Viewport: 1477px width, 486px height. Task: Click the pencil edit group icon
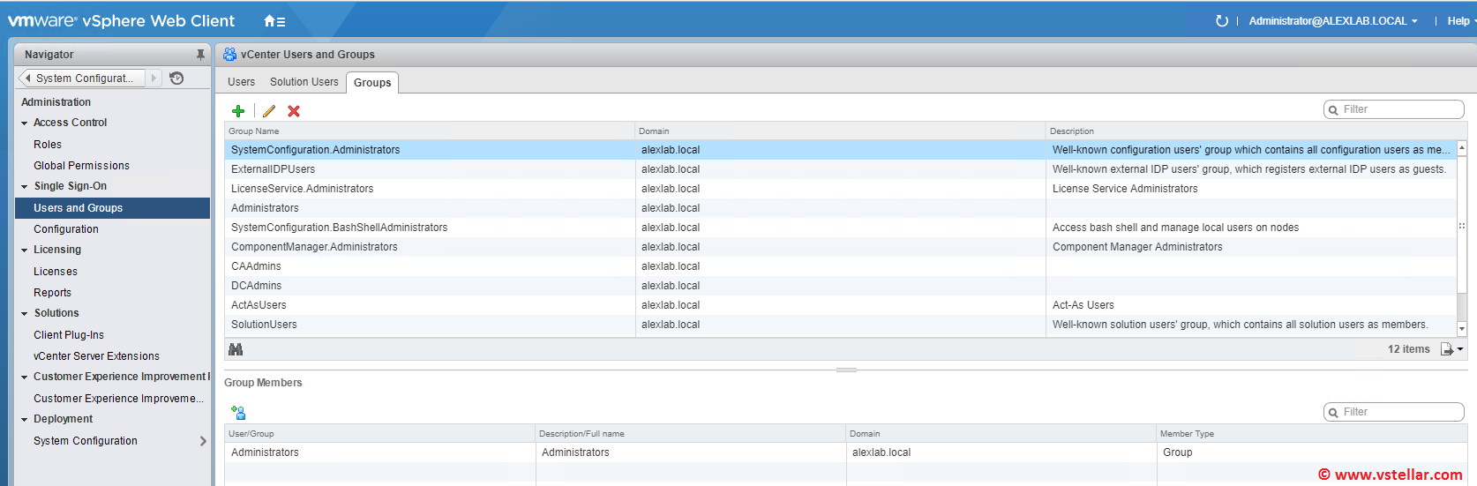[x=269, y=111]
